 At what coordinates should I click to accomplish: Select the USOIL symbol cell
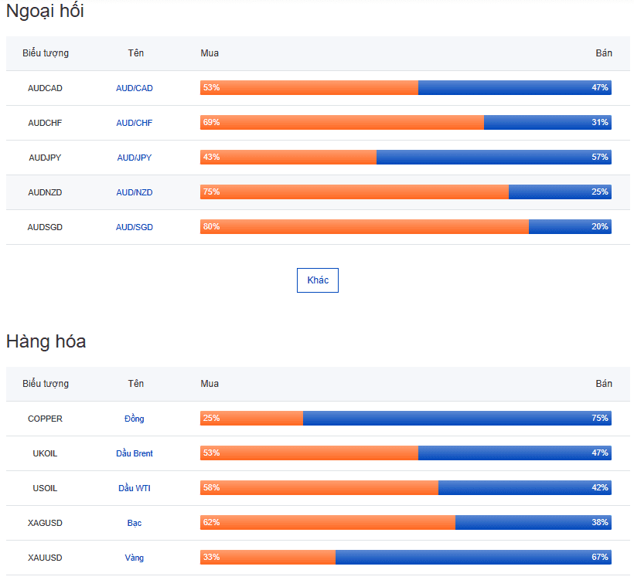pyautogui.click(x=45, y=488)
